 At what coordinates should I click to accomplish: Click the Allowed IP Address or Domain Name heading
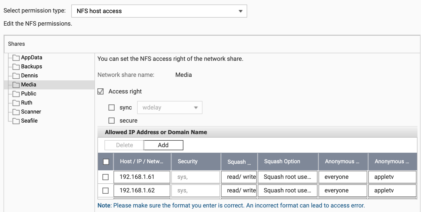[x=156, y=132]
